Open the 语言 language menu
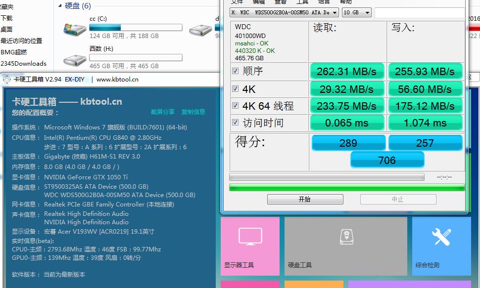 pos(324,2)
